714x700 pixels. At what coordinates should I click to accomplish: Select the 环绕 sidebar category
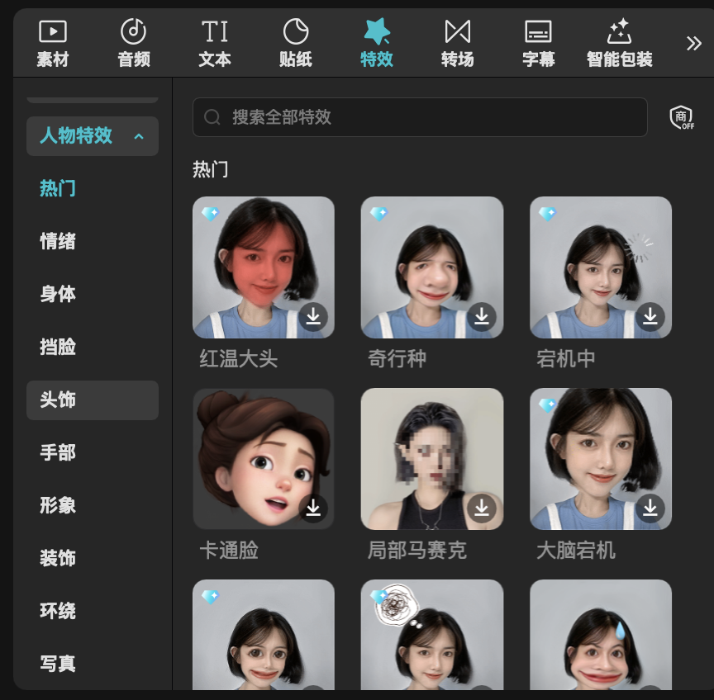click(57, 611)
